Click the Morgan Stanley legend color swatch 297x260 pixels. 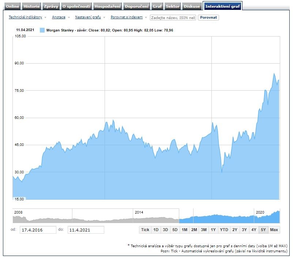point(42,30)
